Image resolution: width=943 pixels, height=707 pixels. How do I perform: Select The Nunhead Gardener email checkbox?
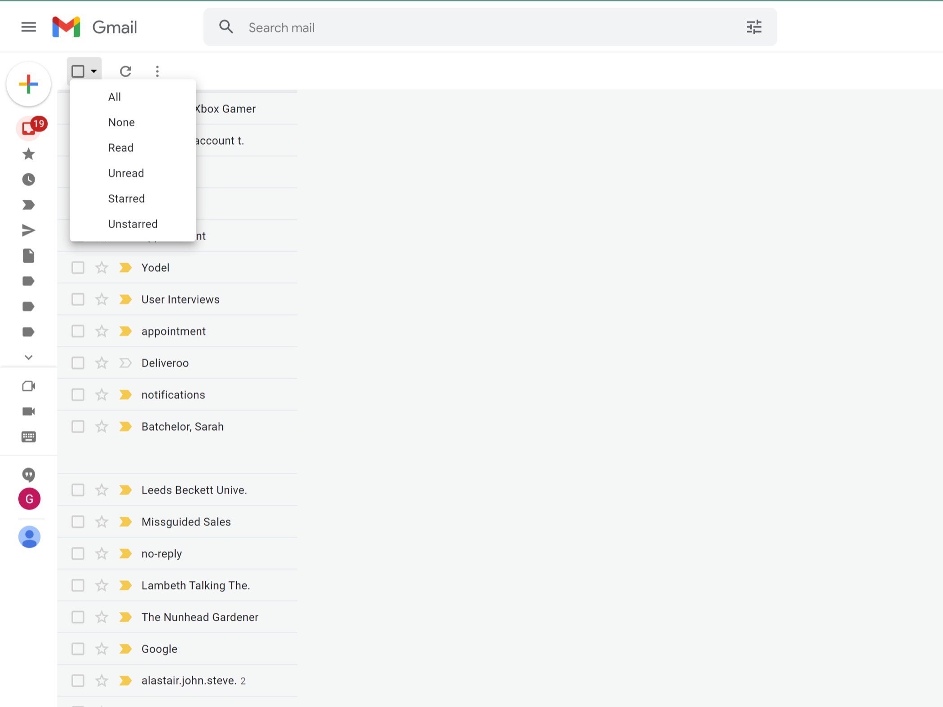78,617
